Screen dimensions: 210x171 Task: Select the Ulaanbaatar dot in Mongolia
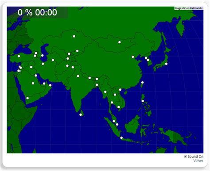(x=120, y=42)
